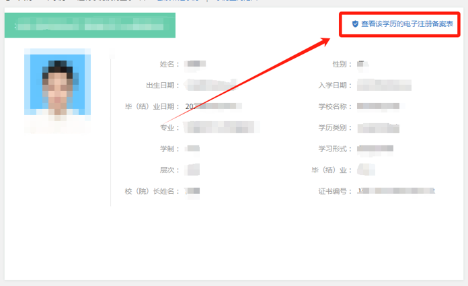Select the 入学日期 label
Image resolution: width=468 pixels, height=286 pixels.
coord(333,85)
